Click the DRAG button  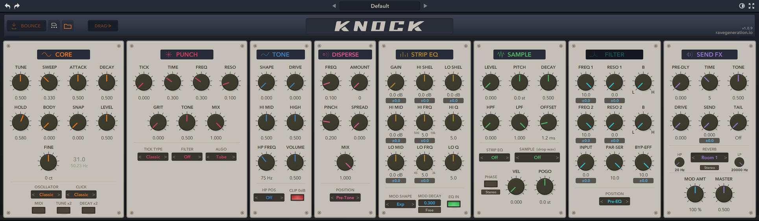click(103, 26)
